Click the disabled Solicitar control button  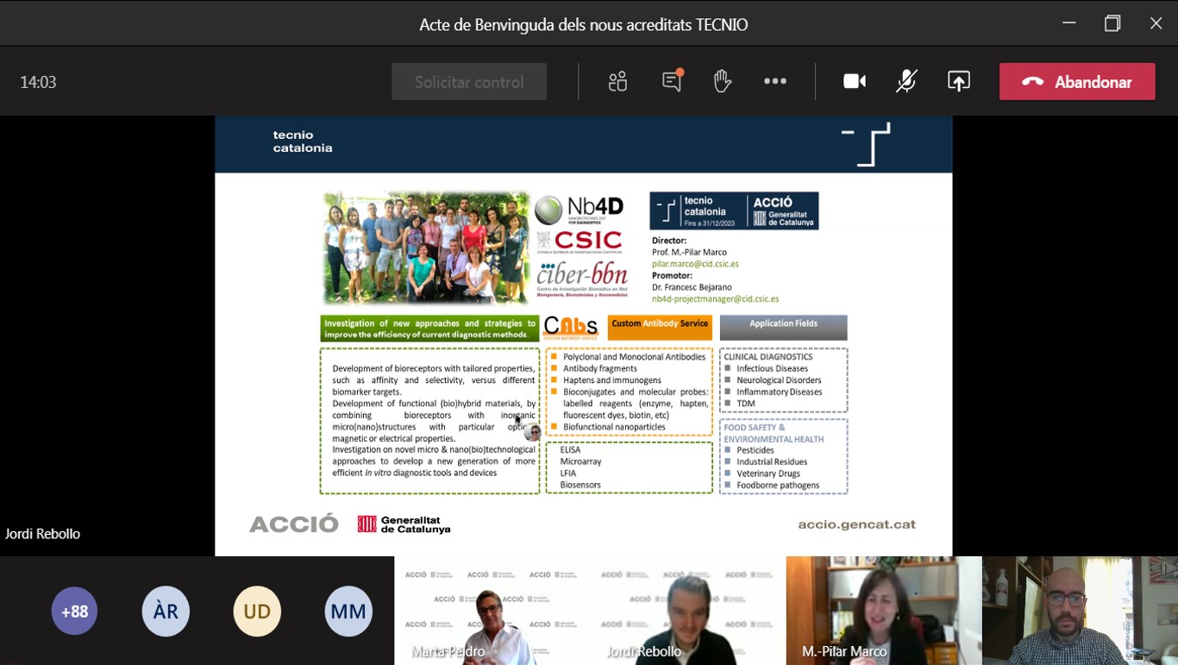(x=469, y=82)
